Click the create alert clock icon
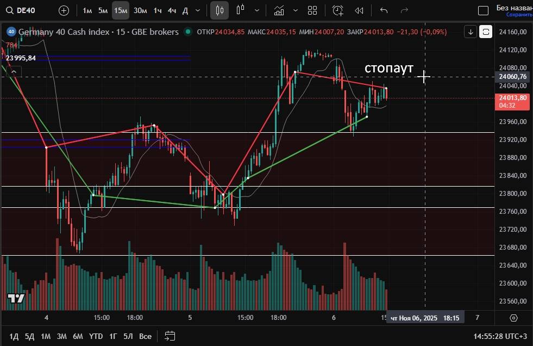 [x=338, y=10]
